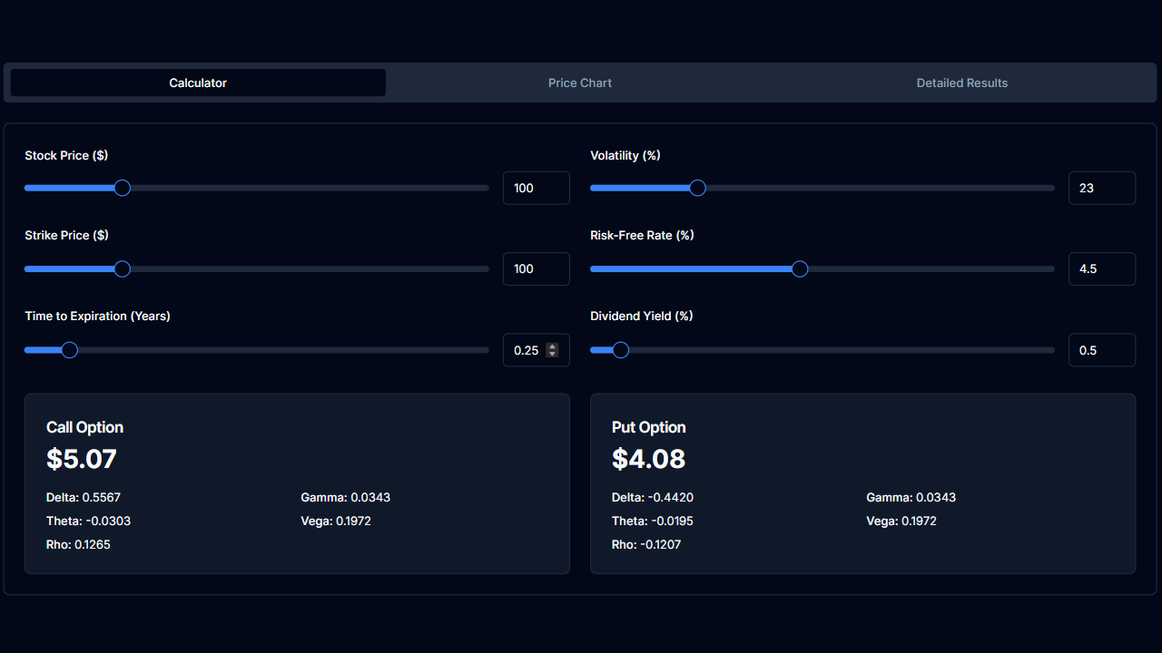
Task: Focus the Dividend Yield input field
Action: click(1102, 350)
